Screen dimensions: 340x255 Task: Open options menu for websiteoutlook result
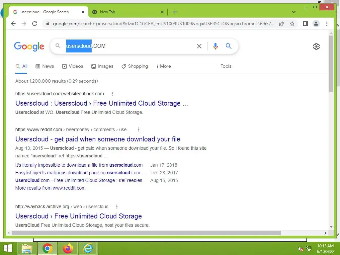point(112,94)
